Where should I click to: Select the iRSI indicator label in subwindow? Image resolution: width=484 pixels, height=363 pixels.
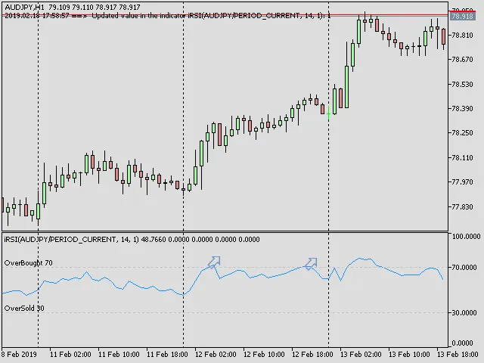[60, 240]
